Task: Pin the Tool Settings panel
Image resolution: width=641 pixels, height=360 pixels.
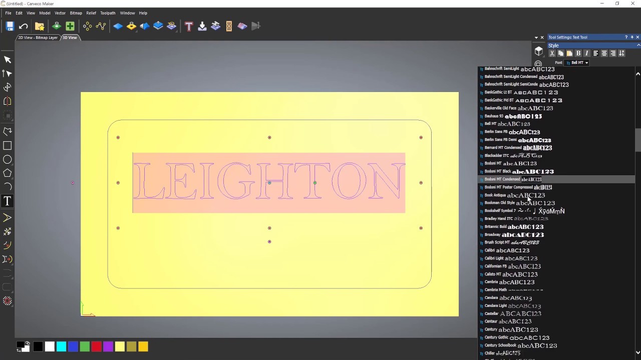Action: pos(632,37)
